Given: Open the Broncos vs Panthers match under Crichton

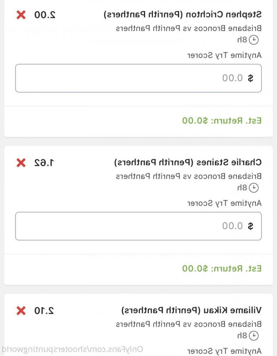Looking at the screenshot, I should [x=189, y=28].
